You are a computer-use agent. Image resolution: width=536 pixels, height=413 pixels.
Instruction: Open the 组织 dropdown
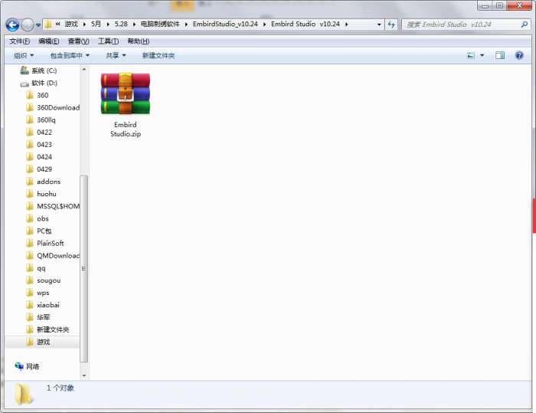coord(24,55)
